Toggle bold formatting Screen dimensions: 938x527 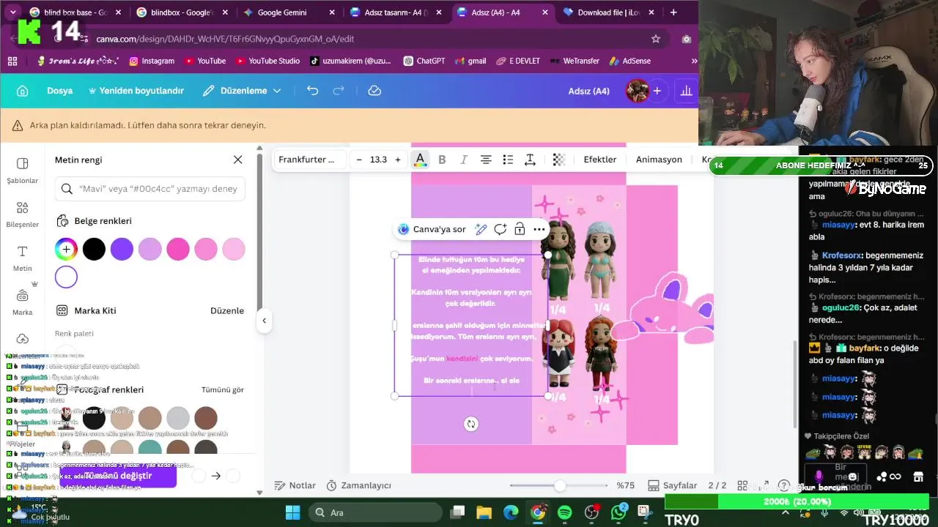coord(442,160)
